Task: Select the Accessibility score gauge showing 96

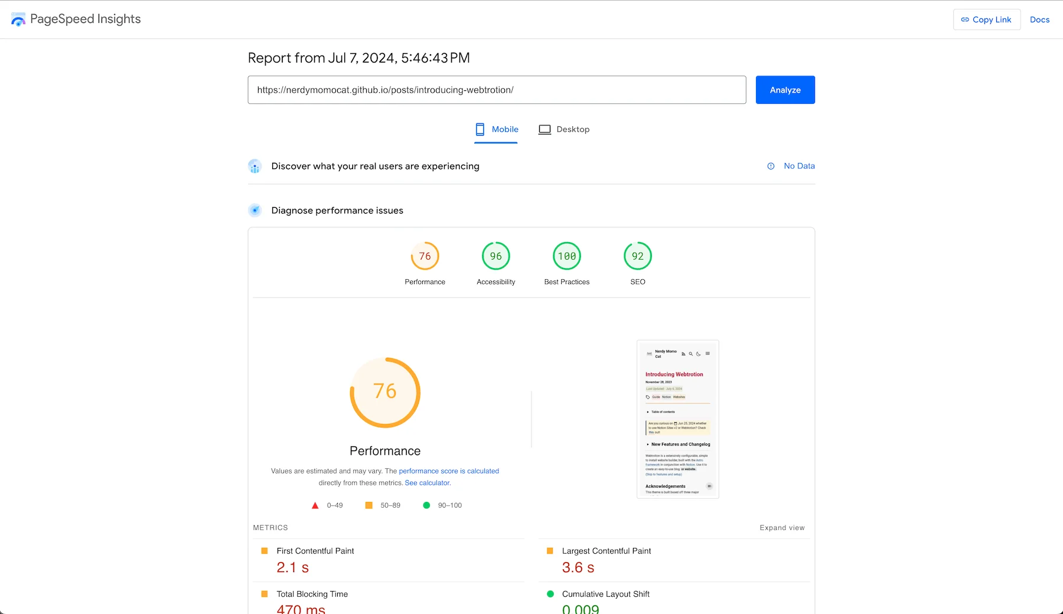Action: (x=495, y=256)
